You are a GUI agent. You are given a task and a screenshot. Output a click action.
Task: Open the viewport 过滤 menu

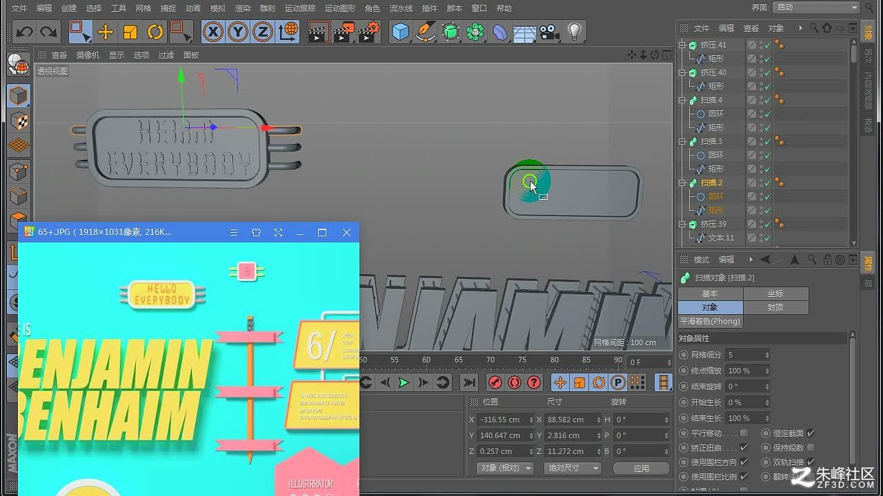(x=166, y=55)
